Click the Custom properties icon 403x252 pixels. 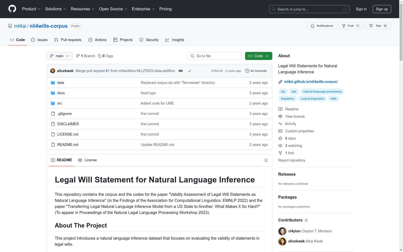click(280, 131)
